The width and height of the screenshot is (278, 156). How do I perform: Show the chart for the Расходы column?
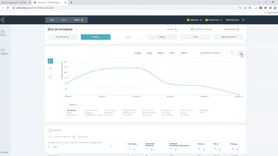[237, 149]
